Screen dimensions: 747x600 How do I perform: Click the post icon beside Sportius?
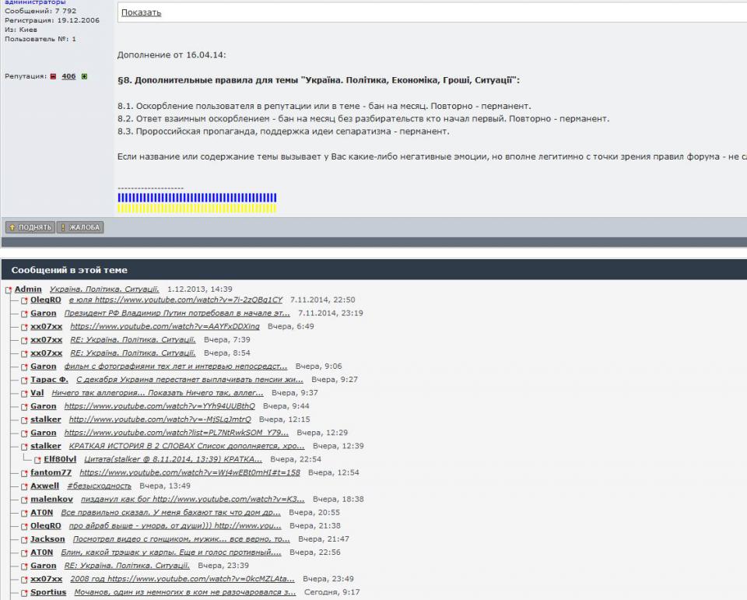(24, 592)
